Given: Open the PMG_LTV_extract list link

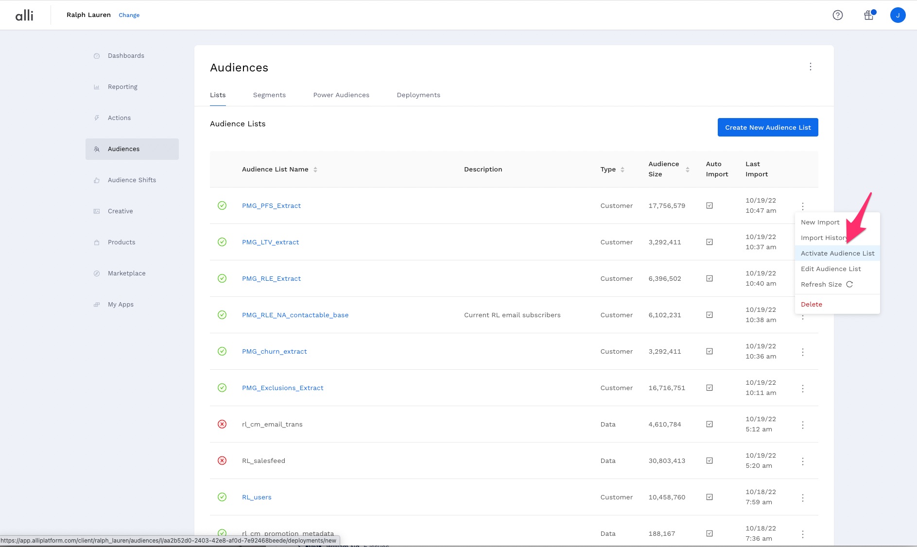Looking at the screenshot, I should pos(270,242).
